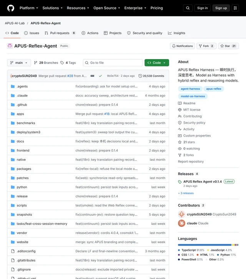The width and height of the screenshot is (246, 279).
Task: Open the 20,538 Commits history
Action: point(151,76)
